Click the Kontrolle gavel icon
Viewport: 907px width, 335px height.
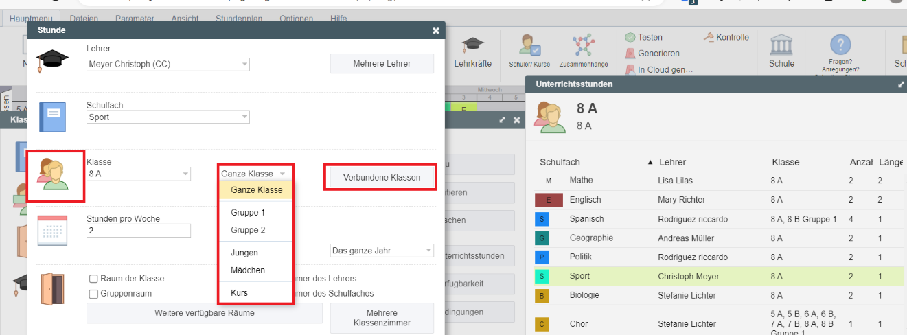[709, 37]
